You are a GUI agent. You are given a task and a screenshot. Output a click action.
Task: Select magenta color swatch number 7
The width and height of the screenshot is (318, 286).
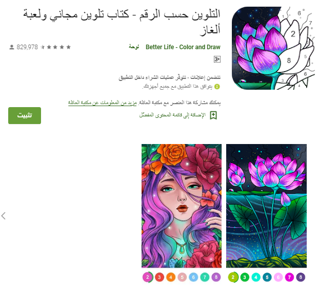(289, 277)
